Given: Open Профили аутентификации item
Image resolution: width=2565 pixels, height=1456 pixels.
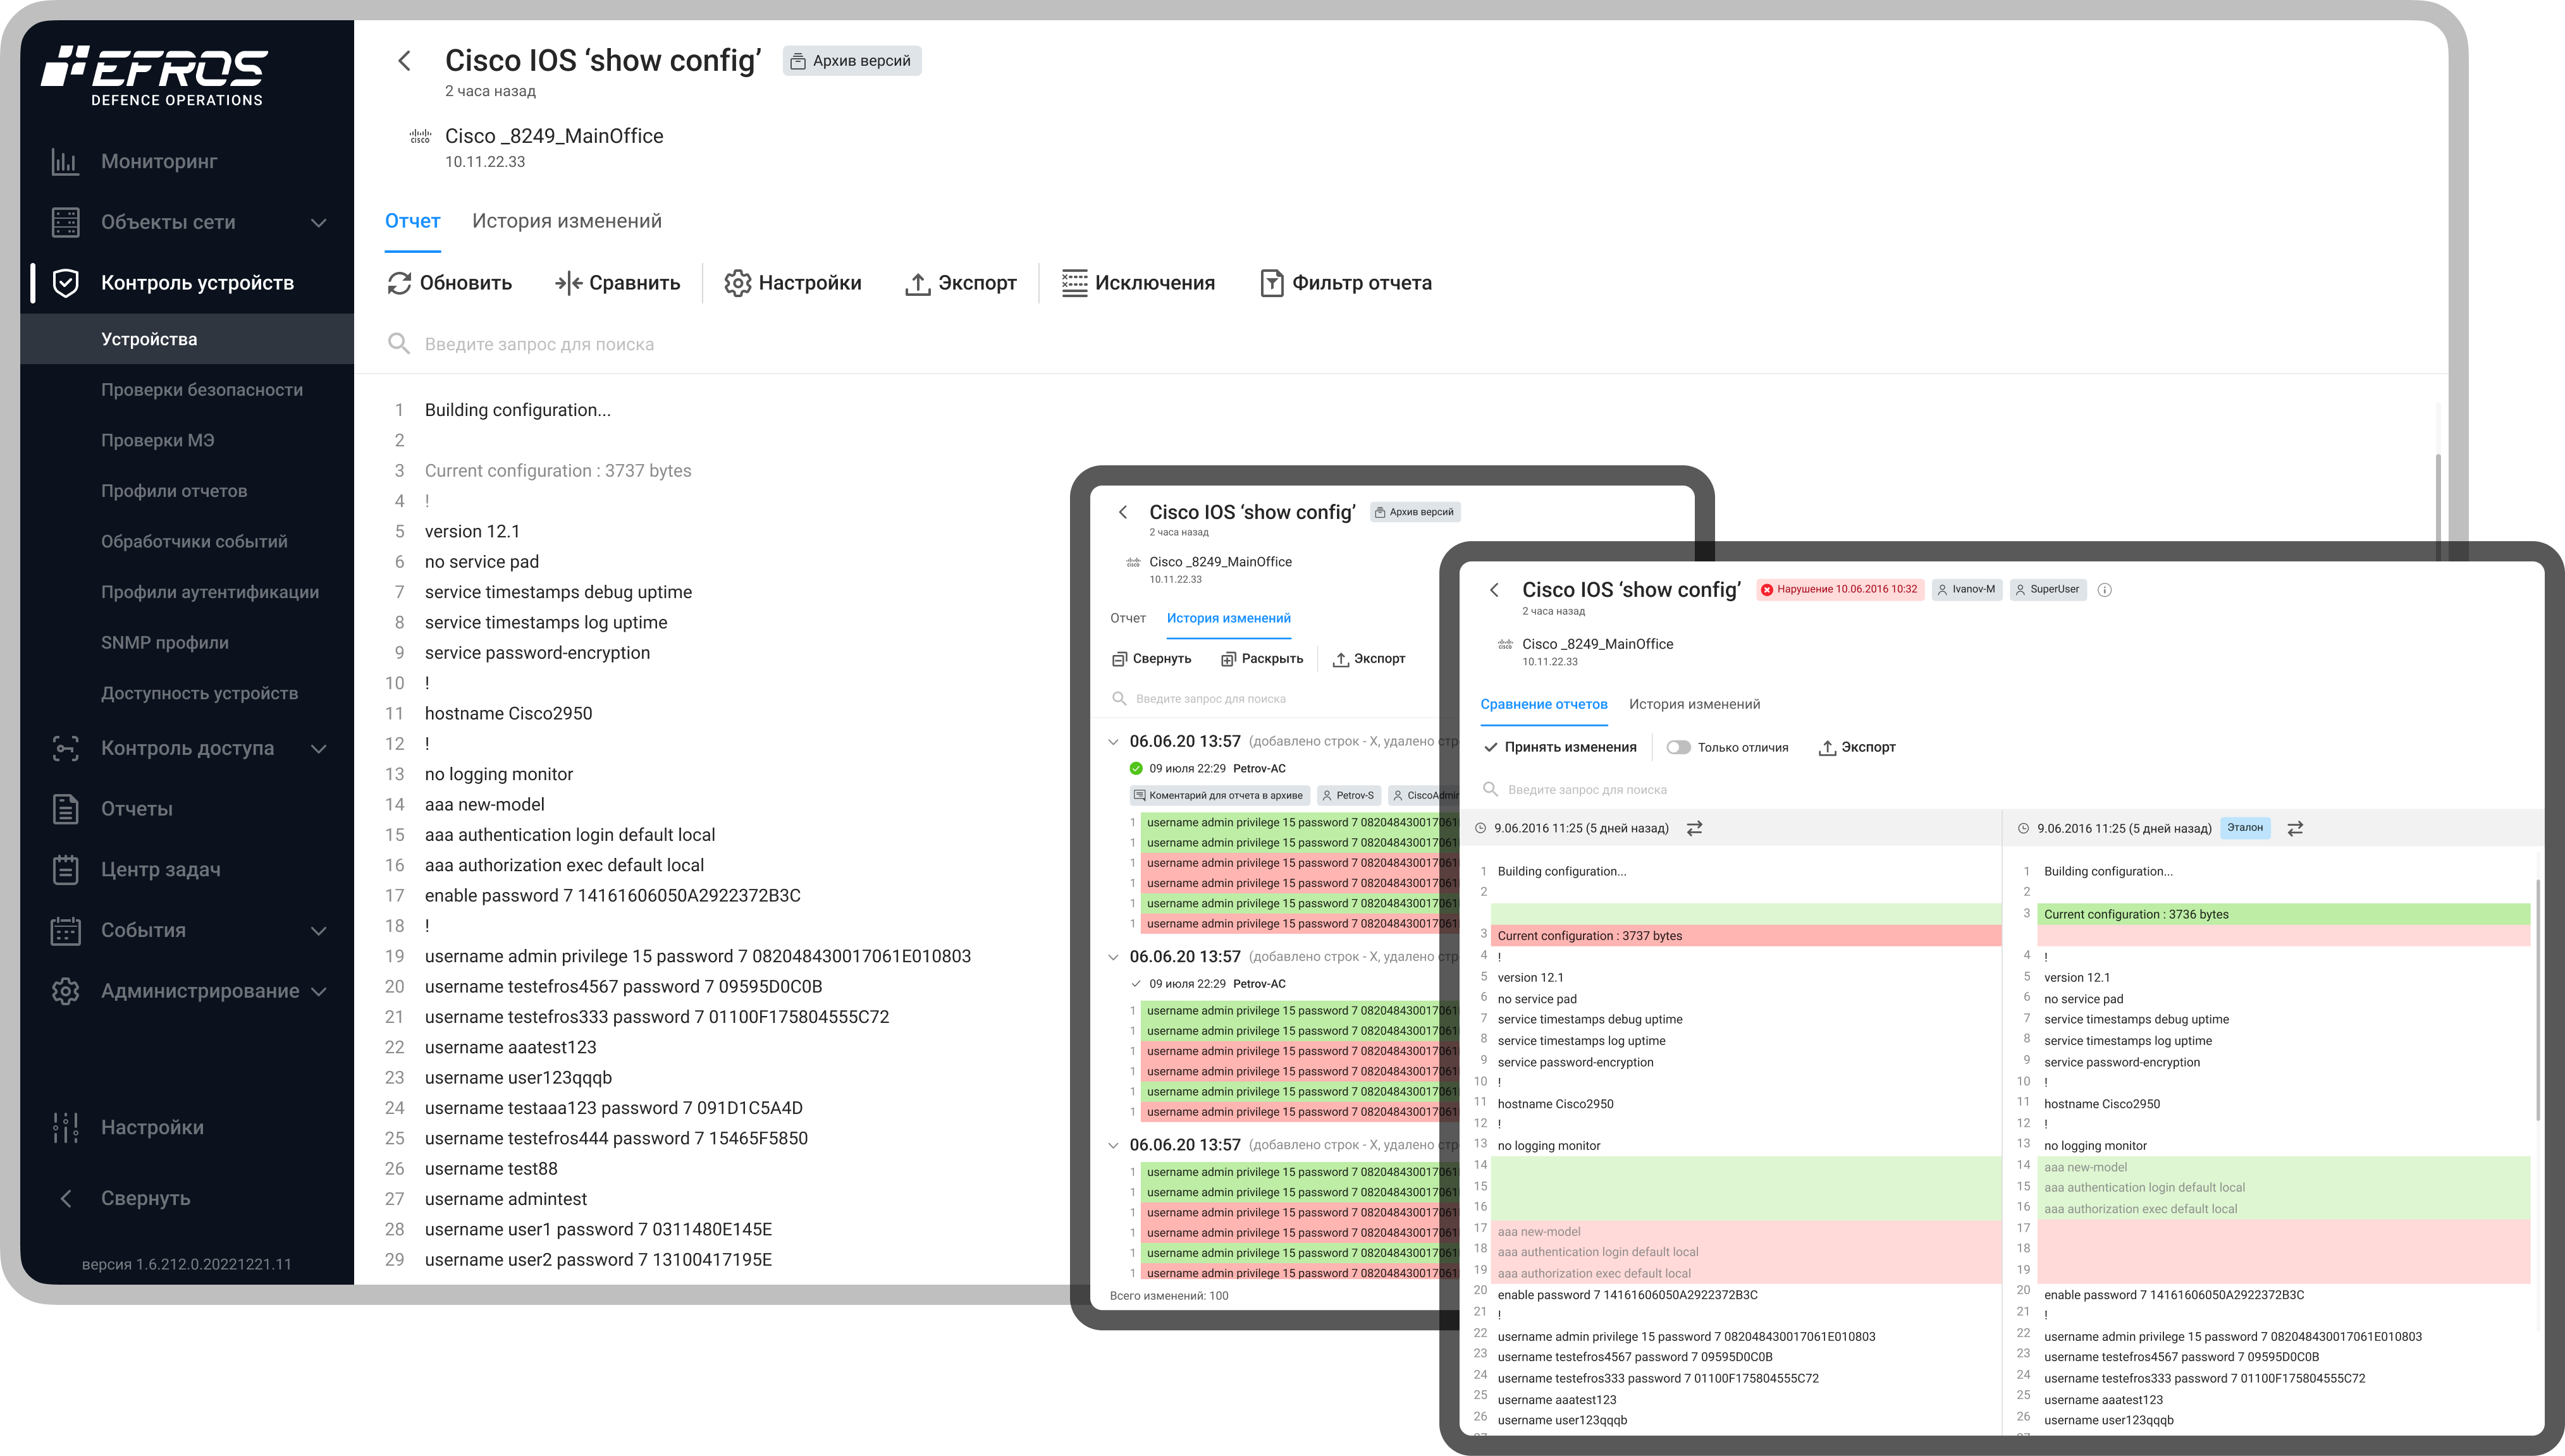Looking at the screenshot, I should click(210, 592).
